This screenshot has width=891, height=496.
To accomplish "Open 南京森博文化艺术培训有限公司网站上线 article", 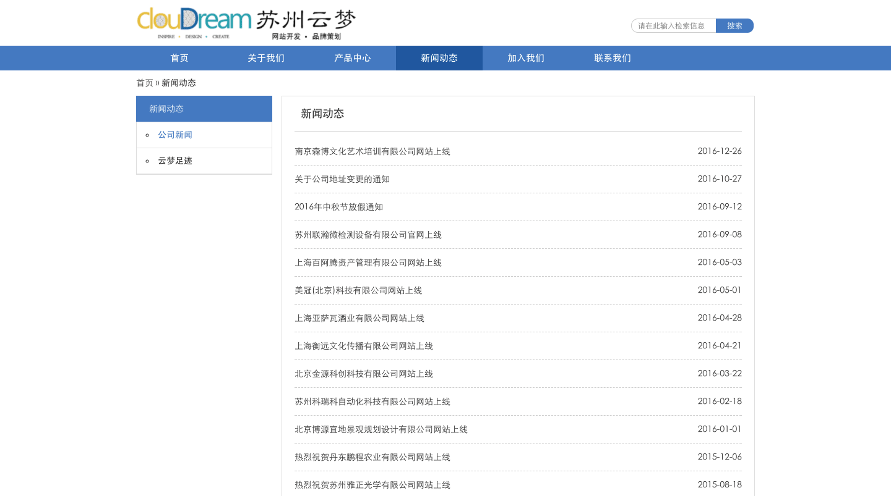I will tap(372, 151).
